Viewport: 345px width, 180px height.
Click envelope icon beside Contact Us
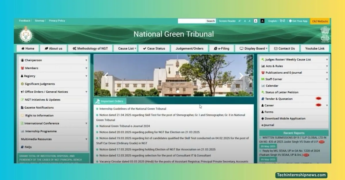point(276,48)
